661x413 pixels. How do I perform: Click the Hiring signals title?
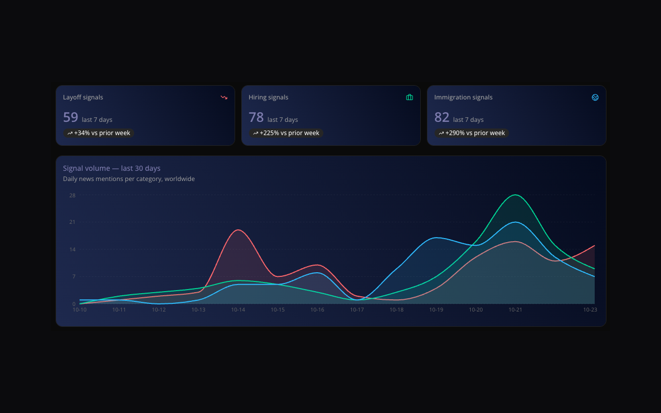[268, 97]
